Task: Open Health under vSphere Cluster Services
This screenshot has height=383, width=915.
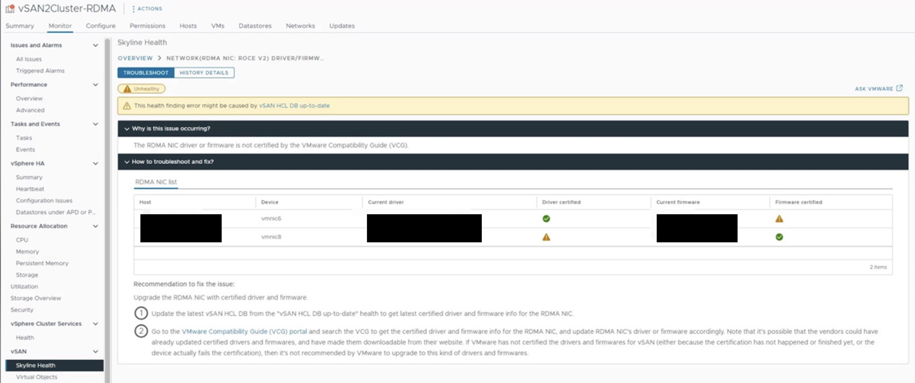Action: (x=25, y=338)
